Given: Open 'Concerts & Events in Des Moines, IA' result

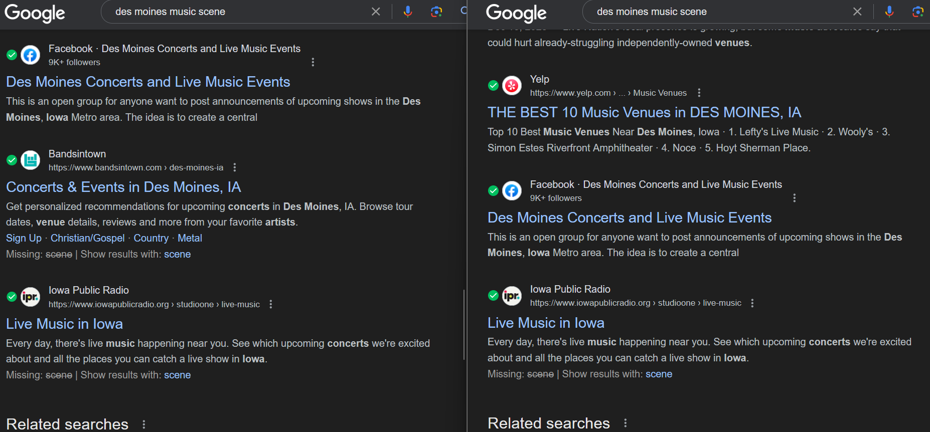Looking at the screenshot, I should (x=123, y=187).
